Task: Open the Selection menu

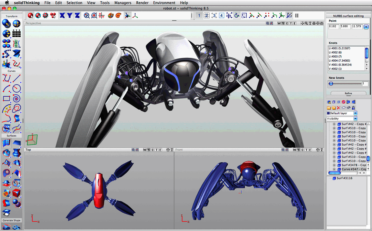Action: click(x=74, y=3)
